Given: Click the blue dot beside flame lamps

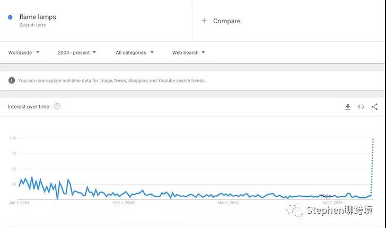Looking at the screenshot, I should 10,17.
